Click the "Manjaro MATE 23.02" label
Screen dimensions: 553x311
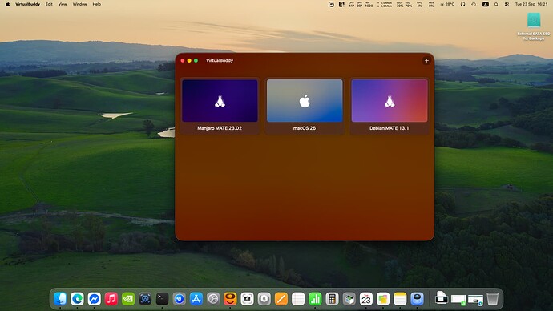[x=220, y=128]
